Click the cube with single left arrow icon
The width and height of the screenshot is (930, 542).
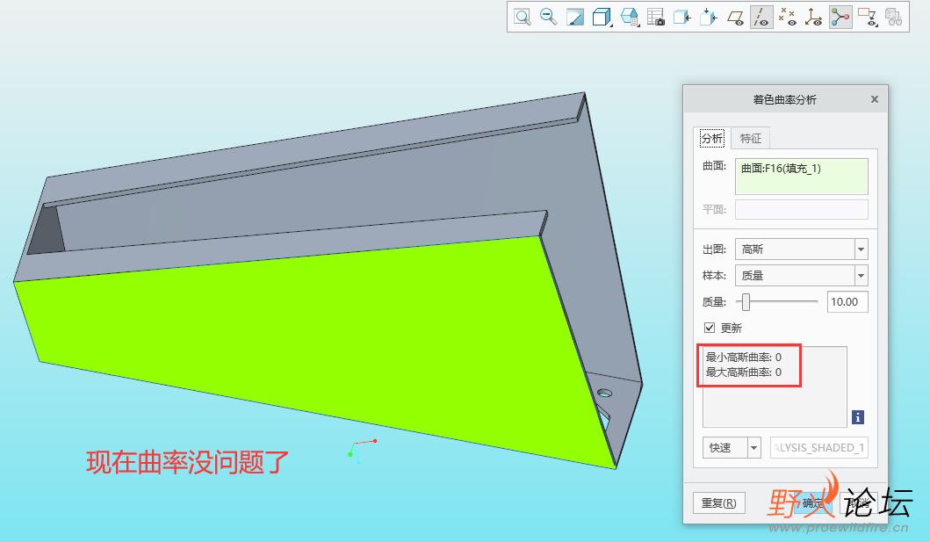coord(682,17)
